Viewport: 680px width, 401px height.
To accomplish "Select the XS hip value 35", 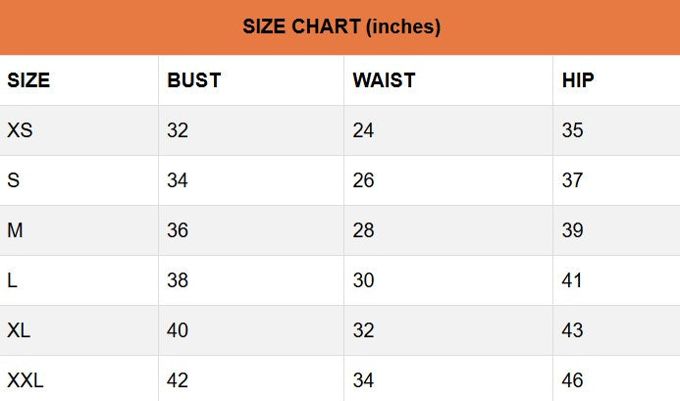I will coord(572,130).
